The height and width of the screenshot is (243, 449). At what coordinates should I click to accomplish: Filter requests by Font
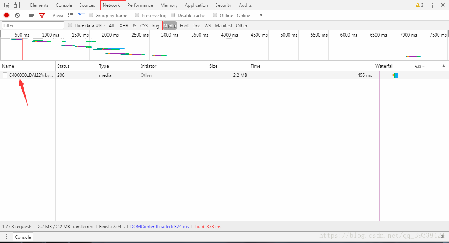tap(184, 26)
